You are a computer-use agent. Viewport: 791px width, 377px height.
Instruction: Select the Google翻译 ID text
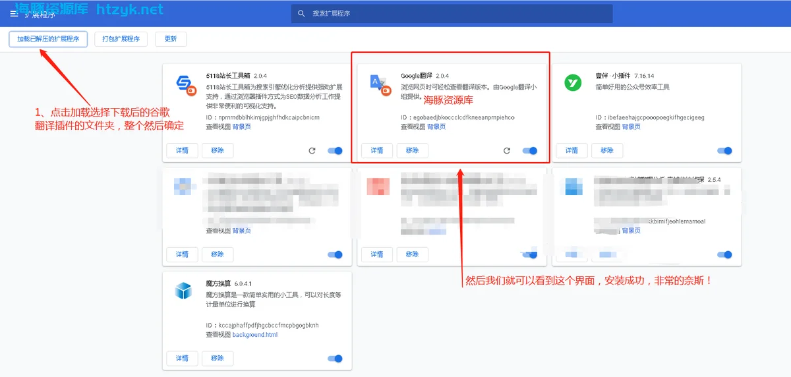[x=457, y=117]
